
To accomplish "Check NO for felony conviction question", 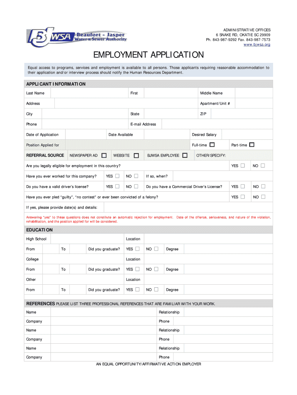I will pos(263,197).
